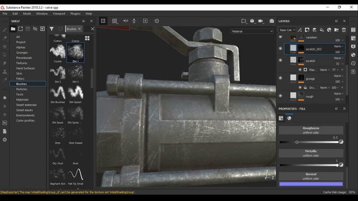Click the center view frame icon
This screenshot has width=358, height=201.
(145, 21)
